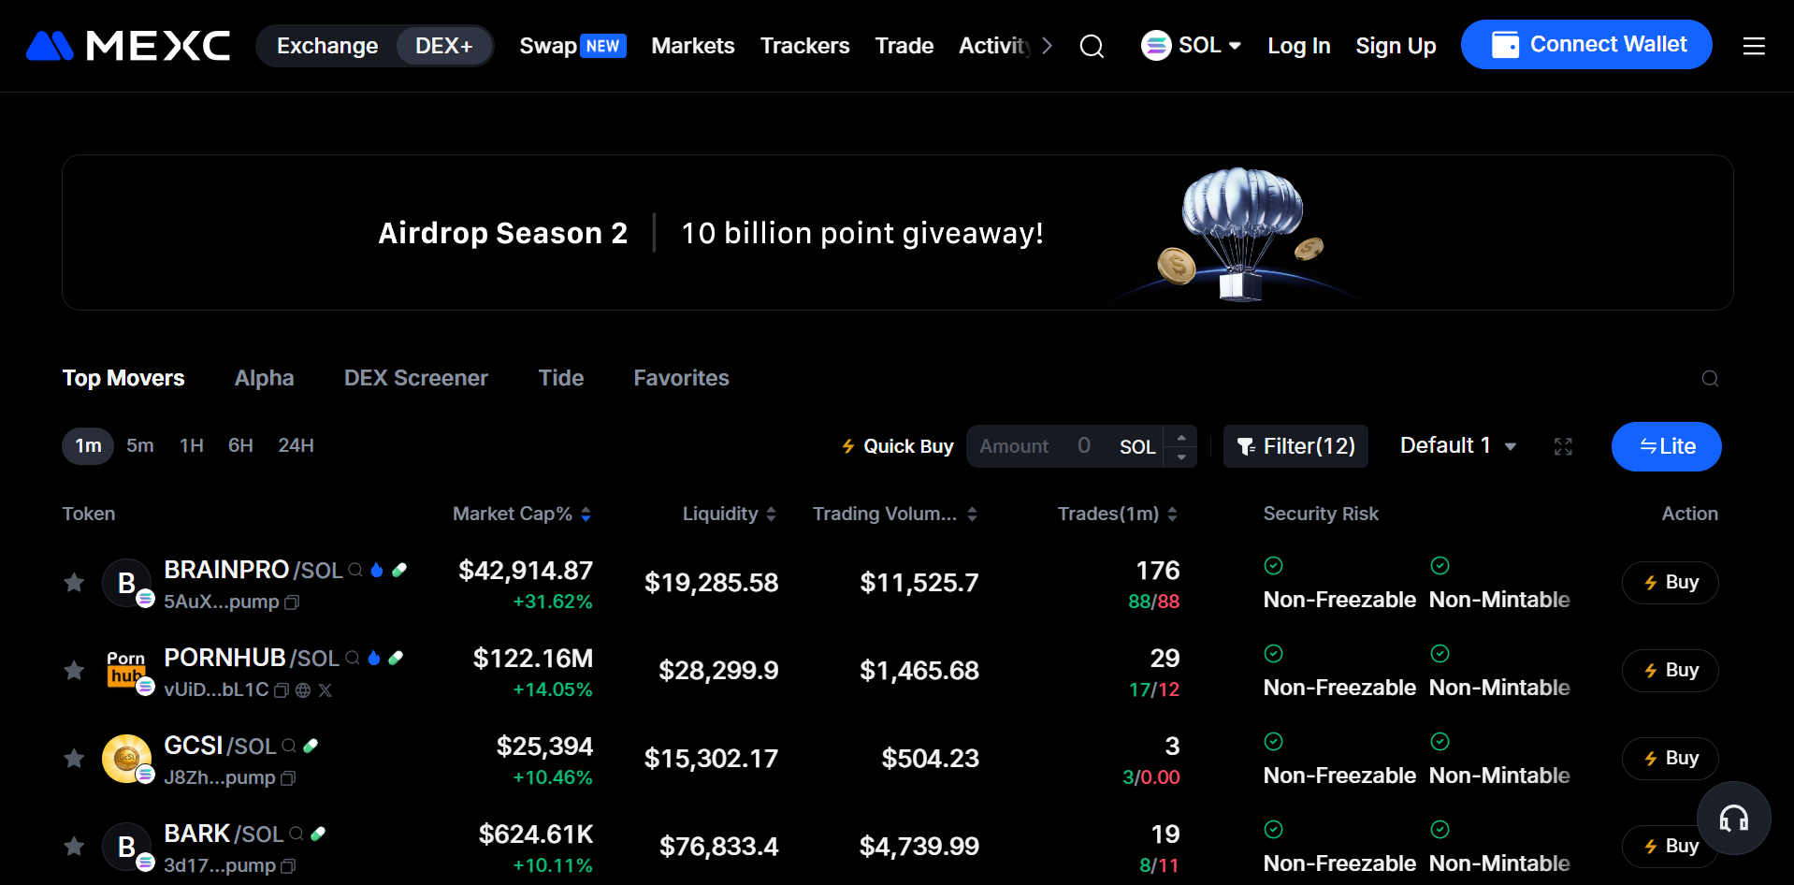Switch to DEX+ mode
1794x885 pixels.
click(x=444, y=46)
